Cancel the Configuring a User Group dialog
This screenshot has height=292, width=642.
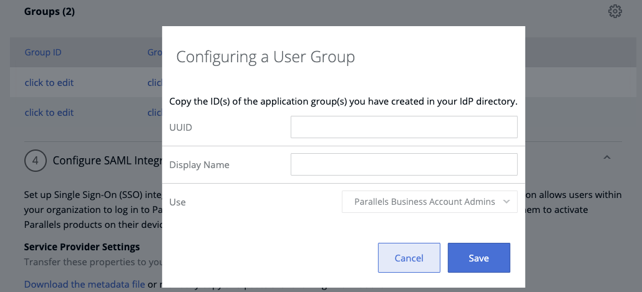tap(409, 258)
